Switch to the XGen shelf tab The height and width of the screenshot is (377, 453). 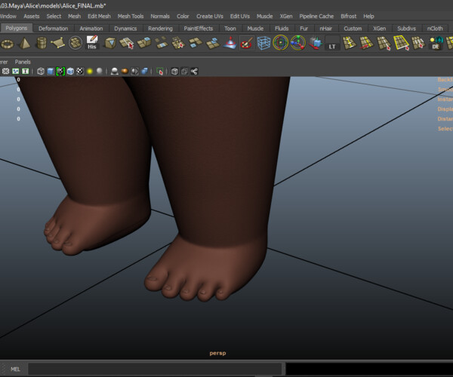click(x=379, y=28)
